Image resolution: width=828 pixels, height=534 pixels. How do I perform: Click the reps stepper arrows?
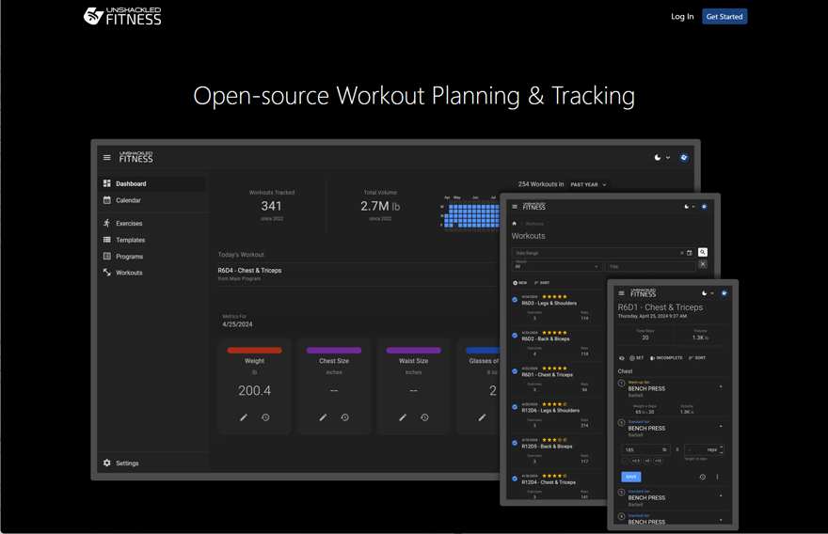pyautogui.click(x=722, y=449)
